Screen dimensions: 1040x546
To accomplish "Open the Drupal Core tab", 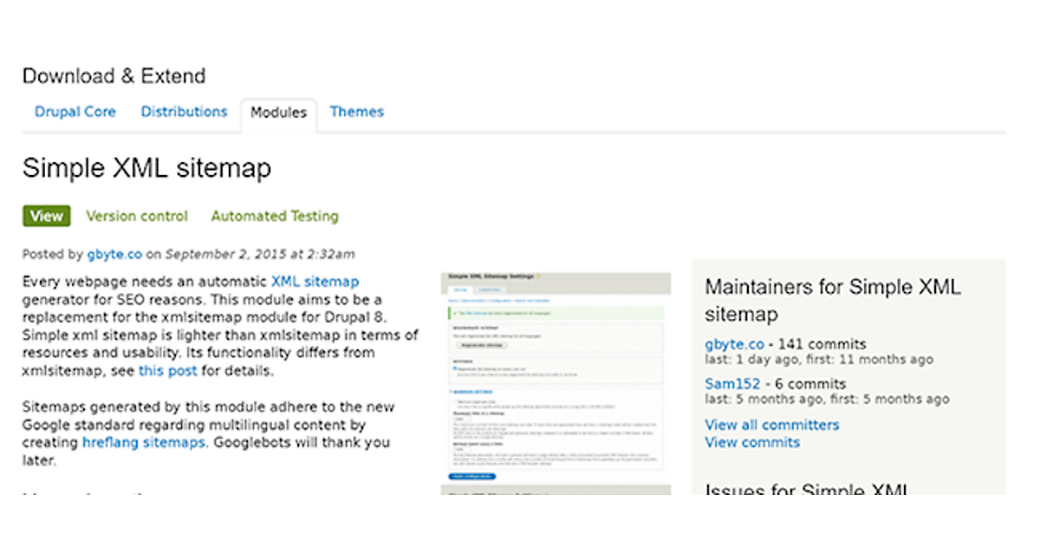I will click(x=75, y=112).
